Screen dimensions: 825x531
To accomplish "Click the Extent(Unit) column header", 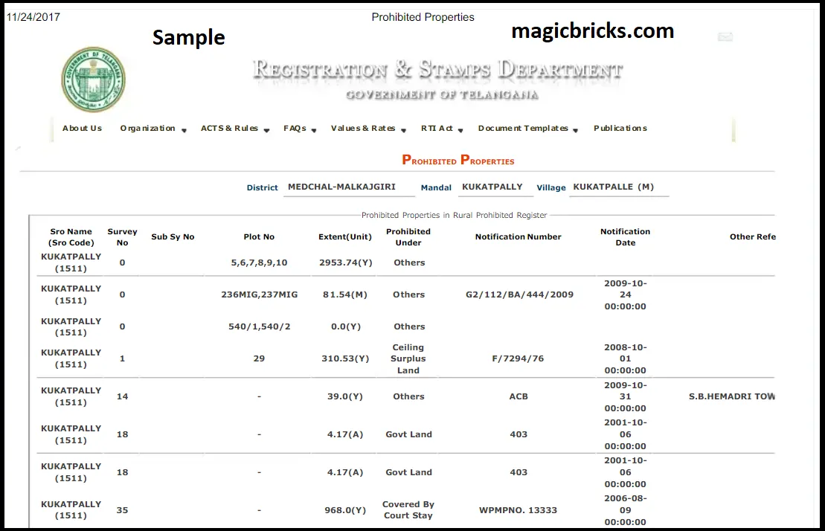I will point(344,237).
